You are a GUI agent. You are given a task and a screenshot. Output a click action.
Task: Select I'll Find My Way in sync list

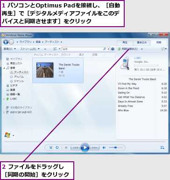pos(142,84)
